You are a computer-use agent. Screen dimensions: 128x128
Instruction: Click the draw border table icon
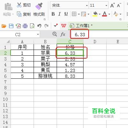(84, 14)
